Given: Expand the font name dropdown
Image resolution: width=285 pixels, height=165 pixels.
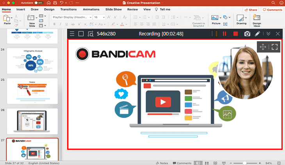Looking at the screenshot, I should coord(91,17).
